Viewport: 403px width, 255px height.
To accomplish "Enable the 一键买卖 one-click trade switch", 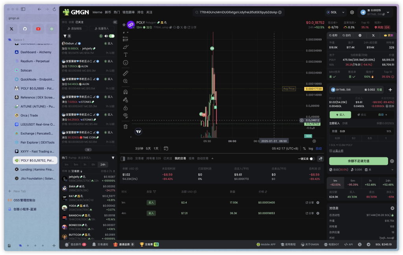I will 312,159.
